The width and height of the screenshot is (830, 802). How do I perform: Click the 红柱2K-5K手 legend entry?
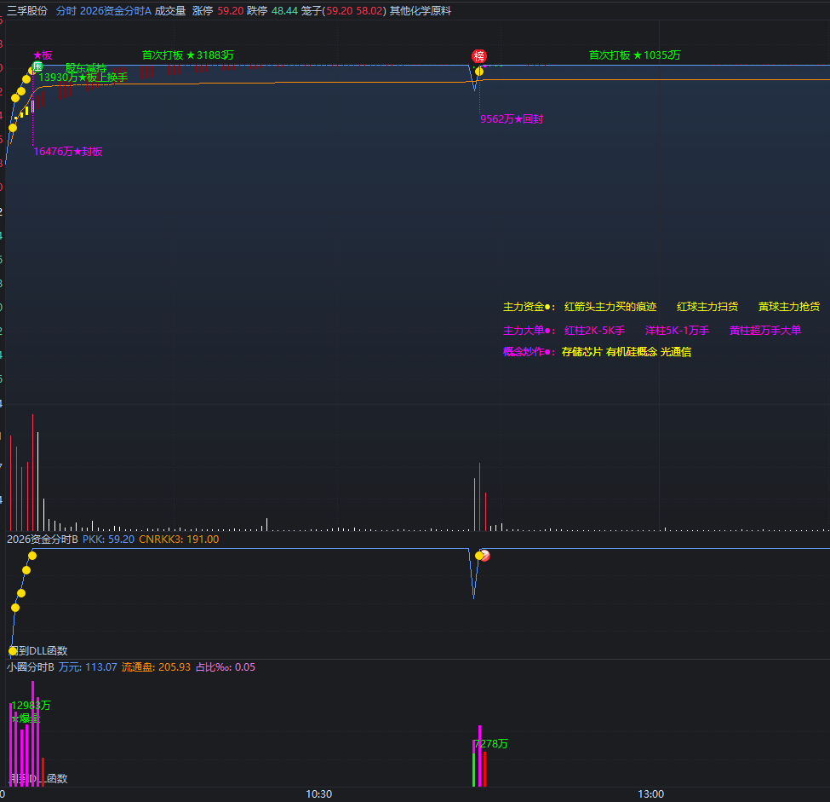click(x=594, y=330)
